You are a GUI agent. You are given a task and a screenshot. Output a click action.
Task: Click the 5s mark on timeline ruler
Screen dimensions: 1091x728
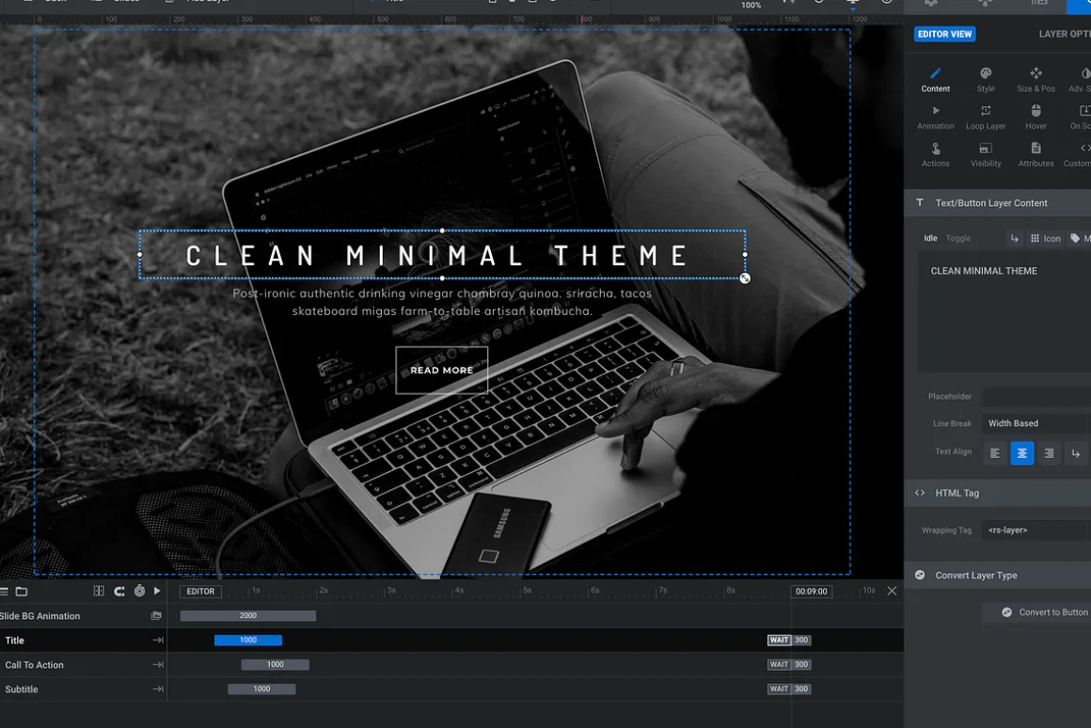[x=527, y=591]
